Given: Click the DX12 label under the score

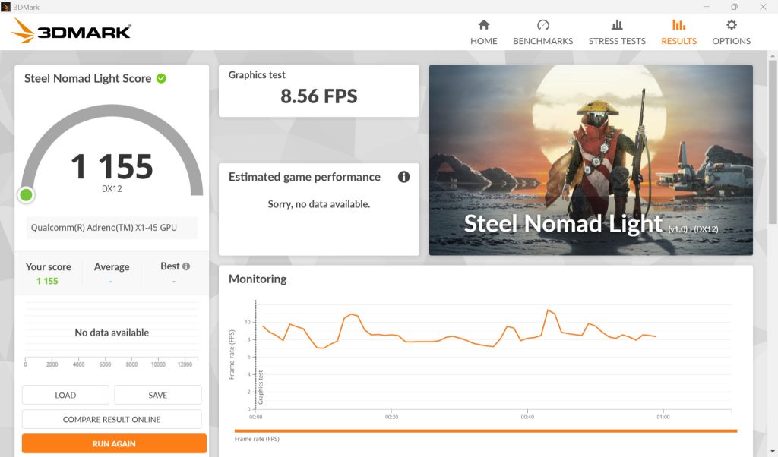Looking at the screenshot, I should coord(112,189).
